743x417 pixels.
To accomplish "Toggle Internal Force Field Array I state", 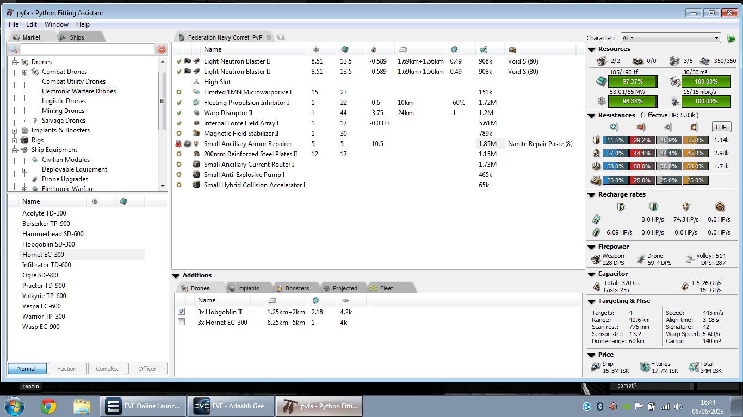I will [179, 123].
